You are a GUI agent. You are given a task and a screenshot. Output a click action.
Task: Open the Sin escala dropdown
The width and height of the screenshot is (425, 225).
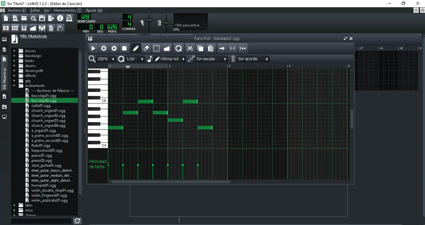pos(211,59)
